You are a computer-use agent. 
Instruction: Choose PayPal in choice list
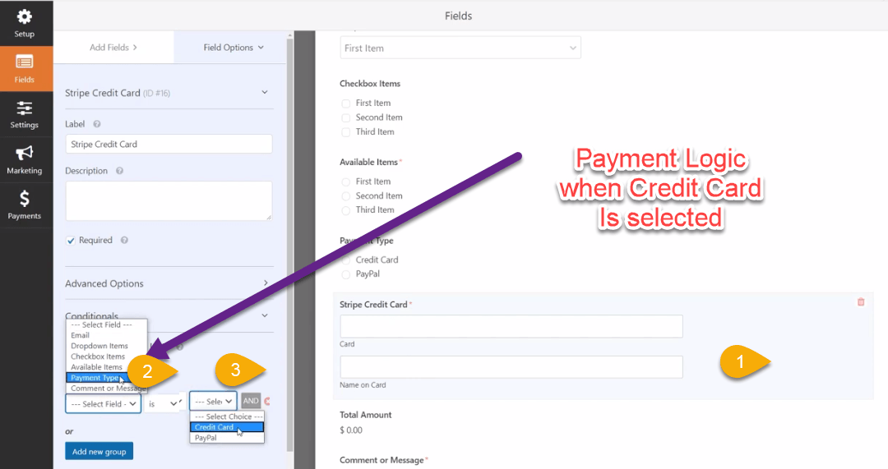tap(227, 438)
